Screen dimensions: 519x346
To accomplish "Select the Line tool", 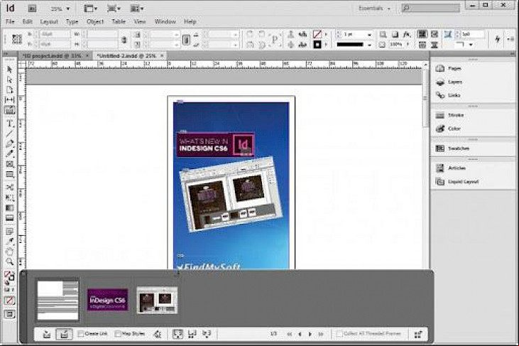I will (9, 134).
